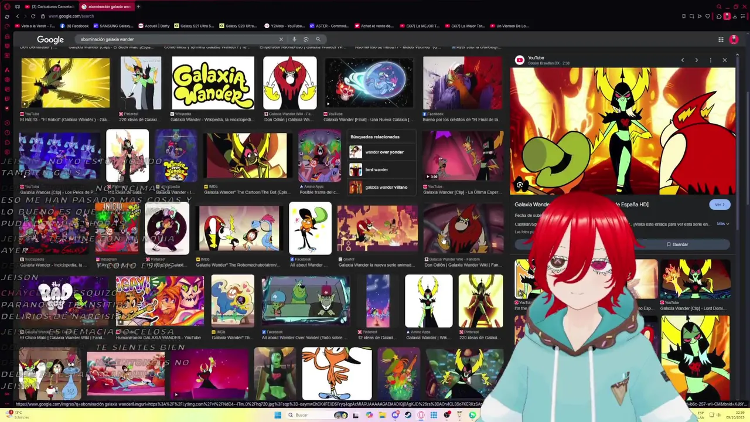Open the preview panel three-dot menu
This screenshot has width=750, height=422.
pyautogui.click(x=711, y=60)
